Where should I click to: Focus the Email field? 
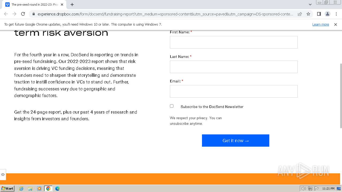pyautogui.click(x=234, y=91)
